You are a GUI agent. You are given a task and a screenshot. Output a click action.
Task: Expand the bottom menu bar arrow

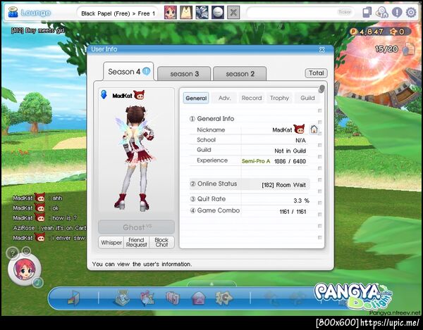point(211,284)
